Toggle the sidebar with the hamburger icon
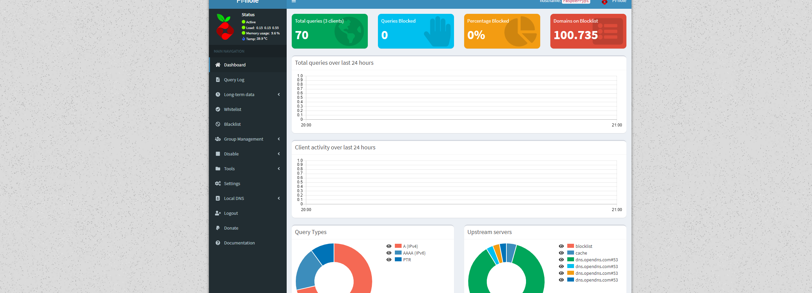The width and height of the screenshot is (812, 293). [x=294, y=1]
